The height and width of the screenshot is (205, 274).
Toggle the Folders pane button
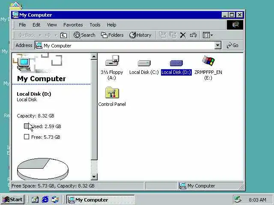click(x=112, y=35)
